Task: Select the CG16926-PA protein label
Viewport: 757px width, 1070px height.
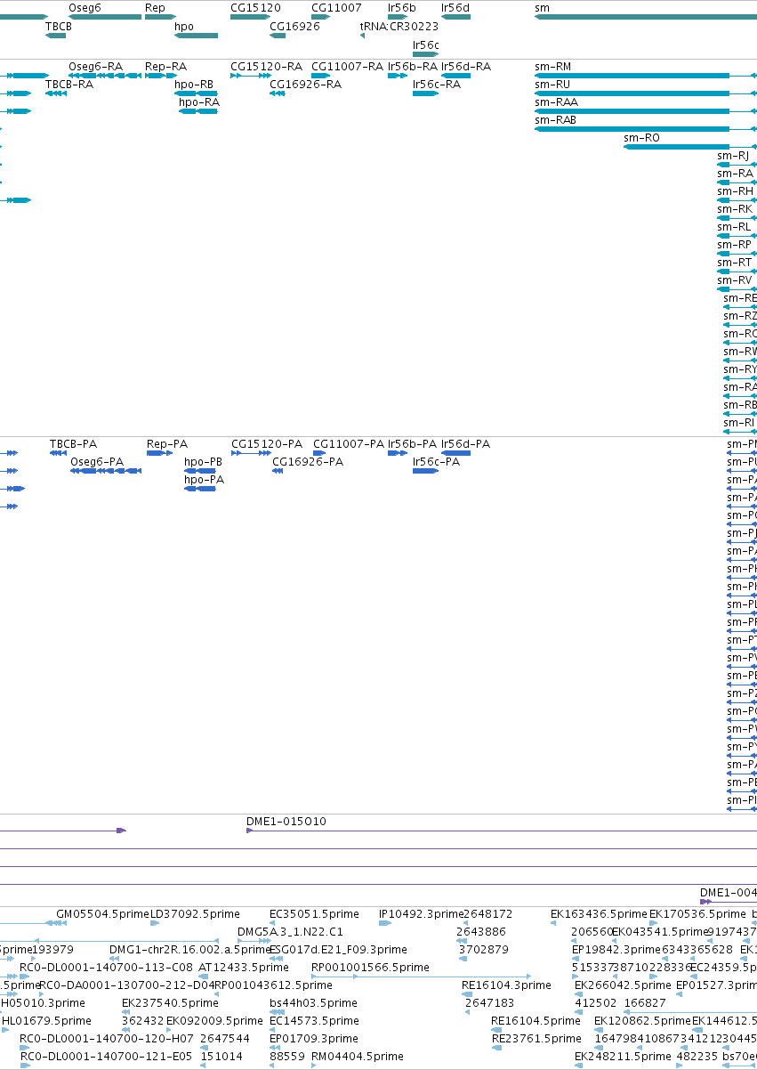Action: coord(308,461)
